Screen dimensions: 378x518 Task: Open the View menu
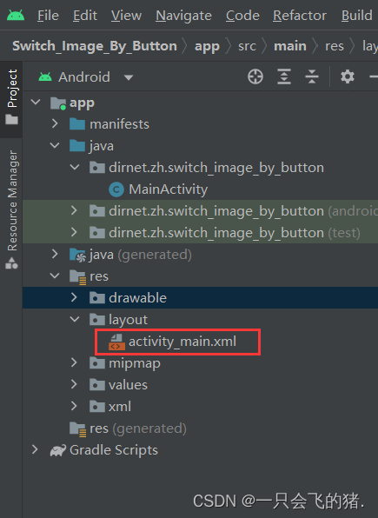point(126,16)
